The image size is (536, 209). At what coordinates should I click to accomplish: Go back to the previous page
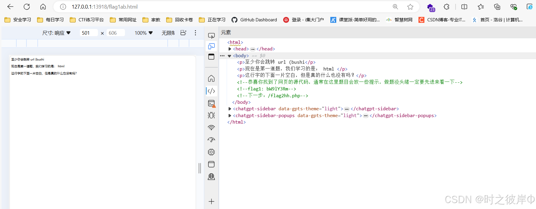click(10, 7)
